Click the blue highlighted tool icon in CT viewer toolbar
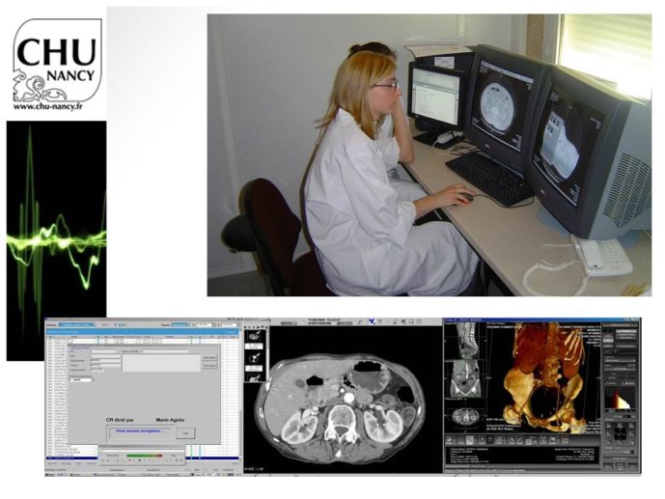The image size is (665, 499). (372, 321)
